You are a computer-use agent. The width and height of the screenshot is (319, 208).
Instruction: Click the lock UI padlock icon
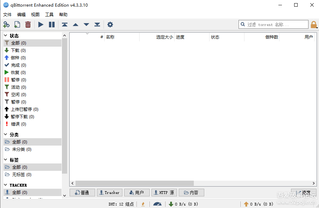click(x=314, y=25)
